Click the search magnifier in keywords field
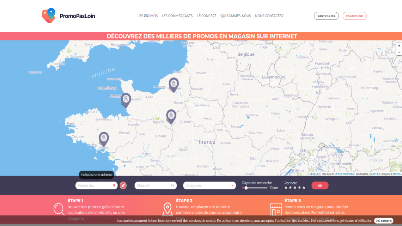Viewport: 402px width, 226px height. coord(173,185)
